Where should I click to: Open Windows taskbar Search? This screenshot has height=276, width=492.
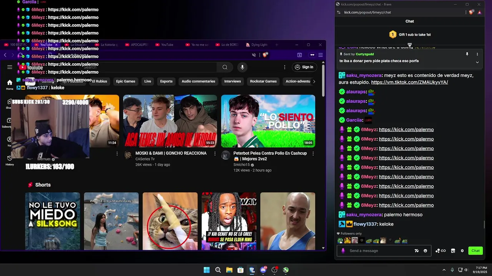(218, 270)
